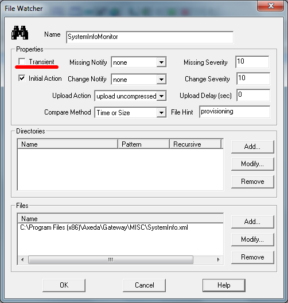Viewport: 288px width, 303px height.
Task: Confirm the dialog with OK
Action: 64,285
